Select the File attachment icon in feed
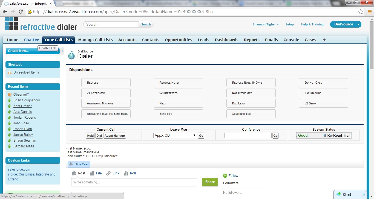This screenshot has width=374, height=199. [x=92, y=173]
